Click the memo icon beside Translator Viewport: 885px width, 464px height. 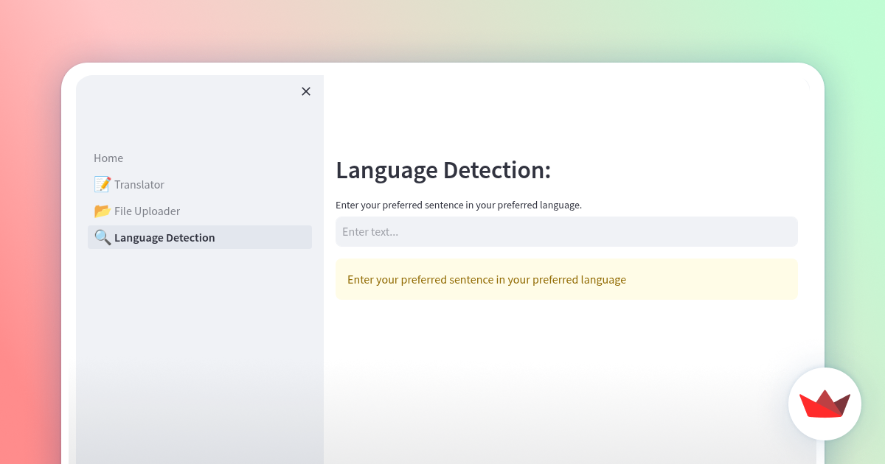coord(103,184)
